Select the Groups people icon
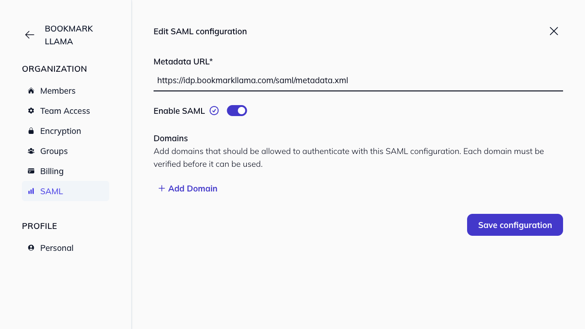The image size is (585, 329). [x=31, y=151]
